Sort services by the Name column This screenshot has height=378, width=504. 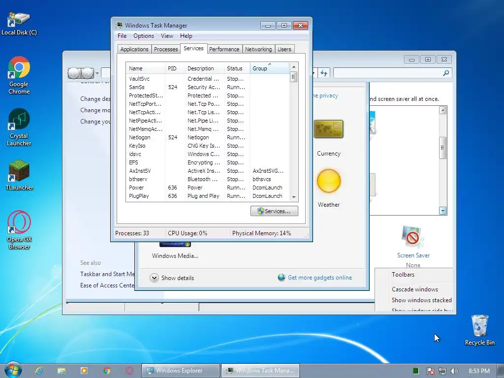[x=145, y=68]
